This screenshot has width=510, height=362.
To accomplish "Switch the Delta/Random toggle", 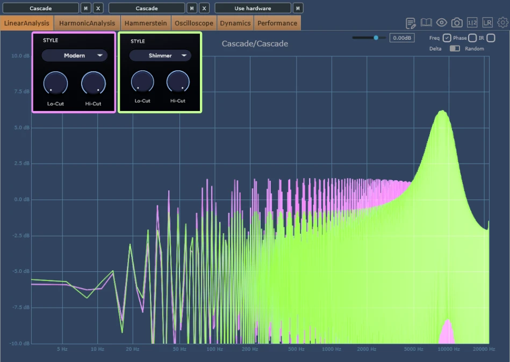I will [455, 48].
